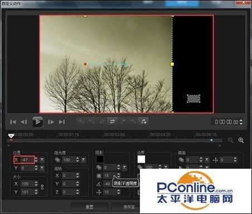Click the shadow opacity stepper arrows
This screenshot has width=252, height=214.
(x=119, y=168)
